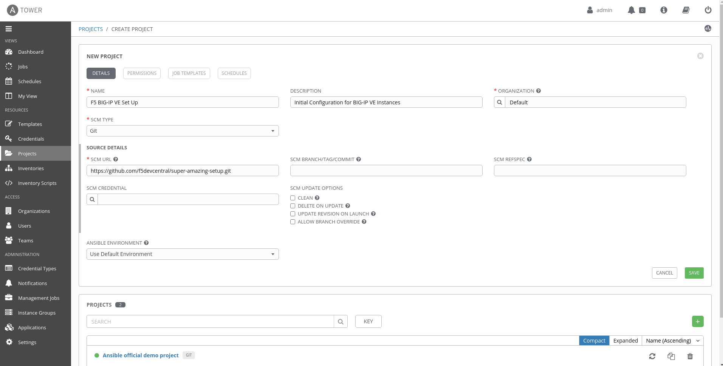This screenshot has height=366, width=723.
Task: Copy the Ansible official demo project
Action: click(671, 356)
